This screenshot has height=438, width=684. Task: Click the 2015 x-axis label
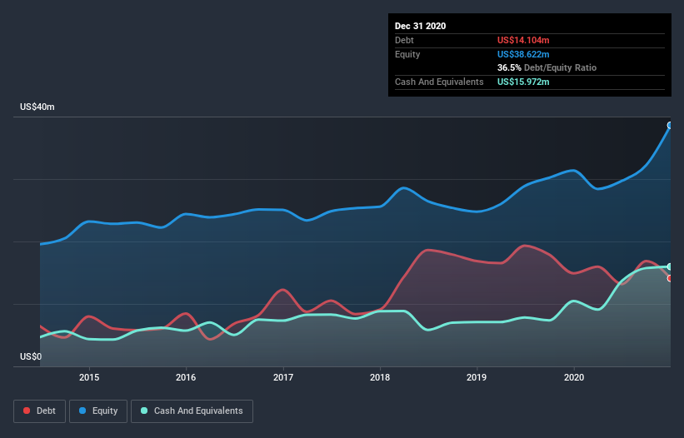click(89, 377)
